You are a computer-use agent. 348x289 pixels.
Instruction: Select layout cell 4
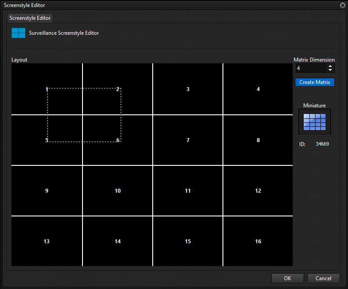click(258, 89)
